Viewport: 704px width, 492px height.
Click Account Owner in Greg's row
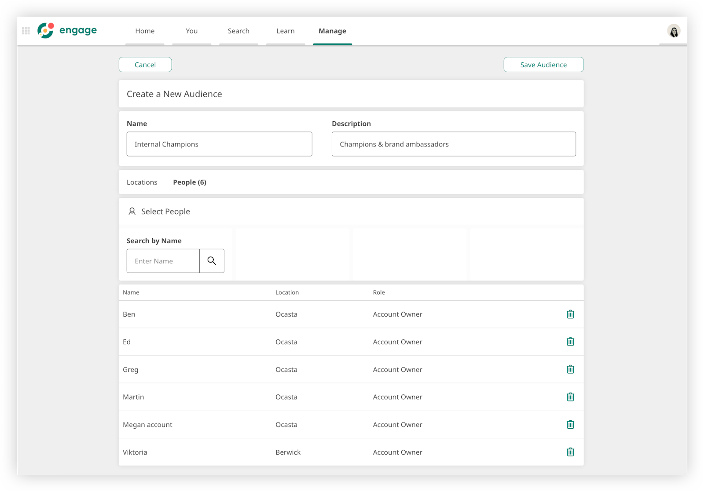pyautogui.click(x=398, y=370)
